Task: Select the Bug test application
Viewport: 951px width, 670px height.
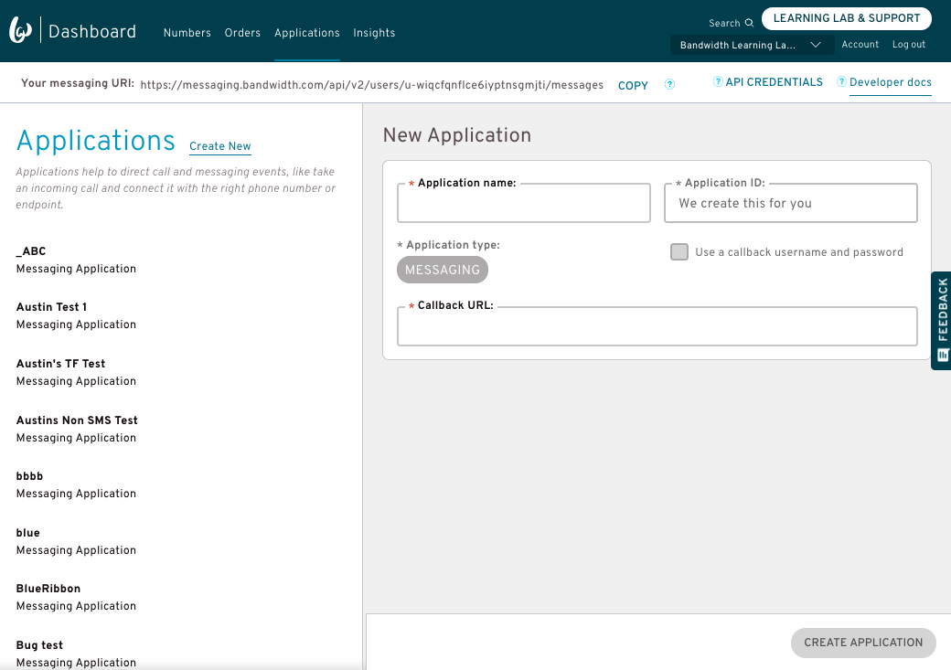Action: (76, 654)
